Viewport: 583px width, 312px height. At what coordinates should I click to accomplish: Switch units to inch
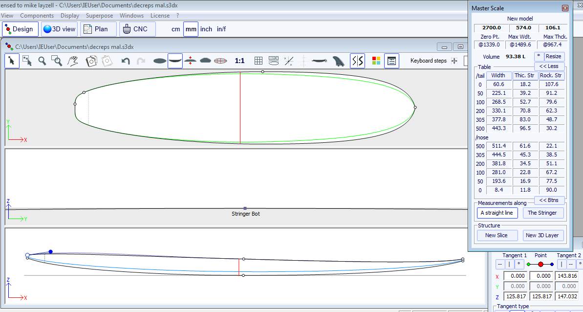pos(206,29)
